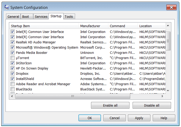
Task: Select the µTorrent item name
Action: tap(22, 58)
